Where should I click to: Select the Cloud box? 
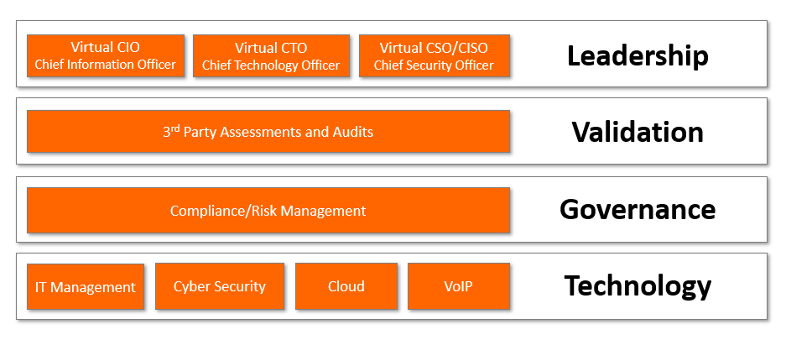click(x=346, y=286)
